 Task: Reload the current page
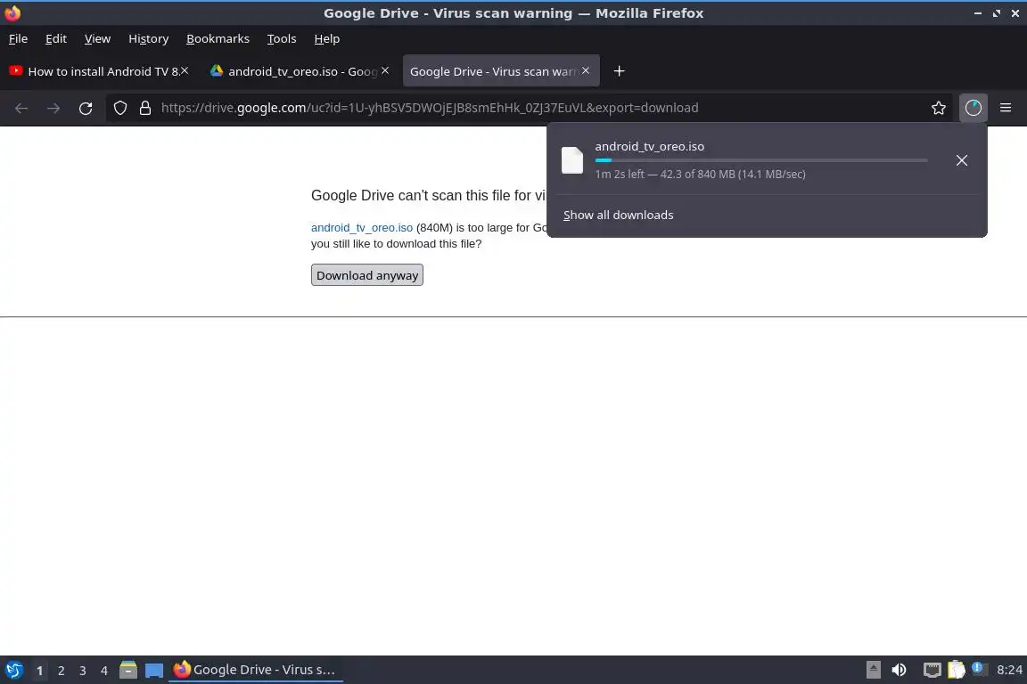(86, 108)
